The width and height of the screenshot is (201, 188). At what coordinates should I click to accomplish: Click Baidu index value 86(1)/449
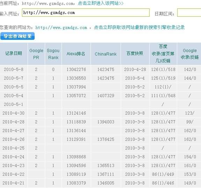(163, 174)
